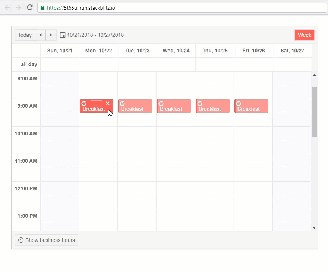
Task: Click the Sat, 10/27 column header
Action: coord(293,51)
